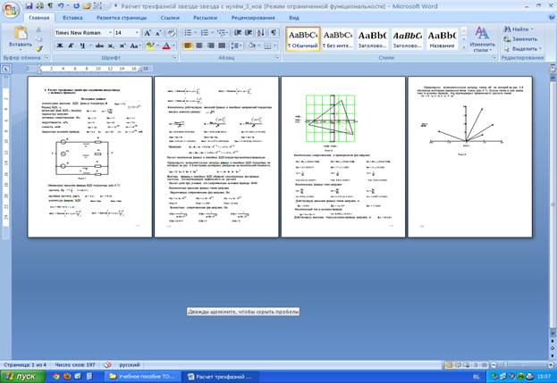This screenshot has height=383, width=557.
Task: Open the font size 14 dropdown
Action: (x=137, y=33)
